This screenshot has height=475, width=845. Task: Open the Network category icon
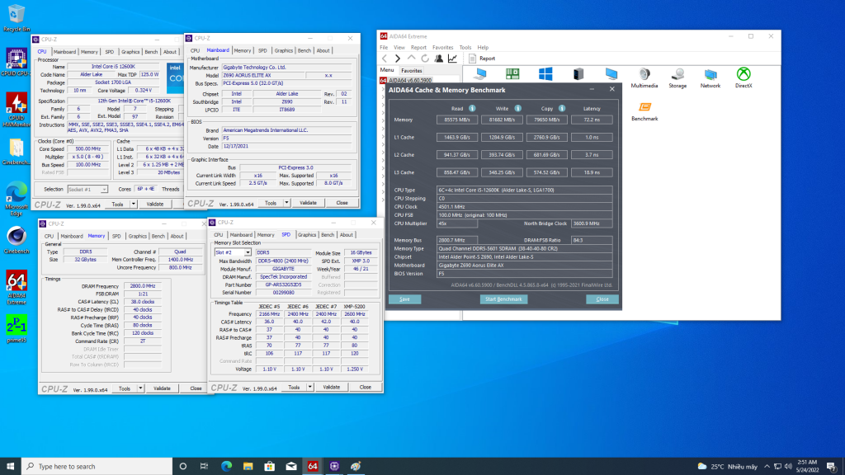(710, 78)
